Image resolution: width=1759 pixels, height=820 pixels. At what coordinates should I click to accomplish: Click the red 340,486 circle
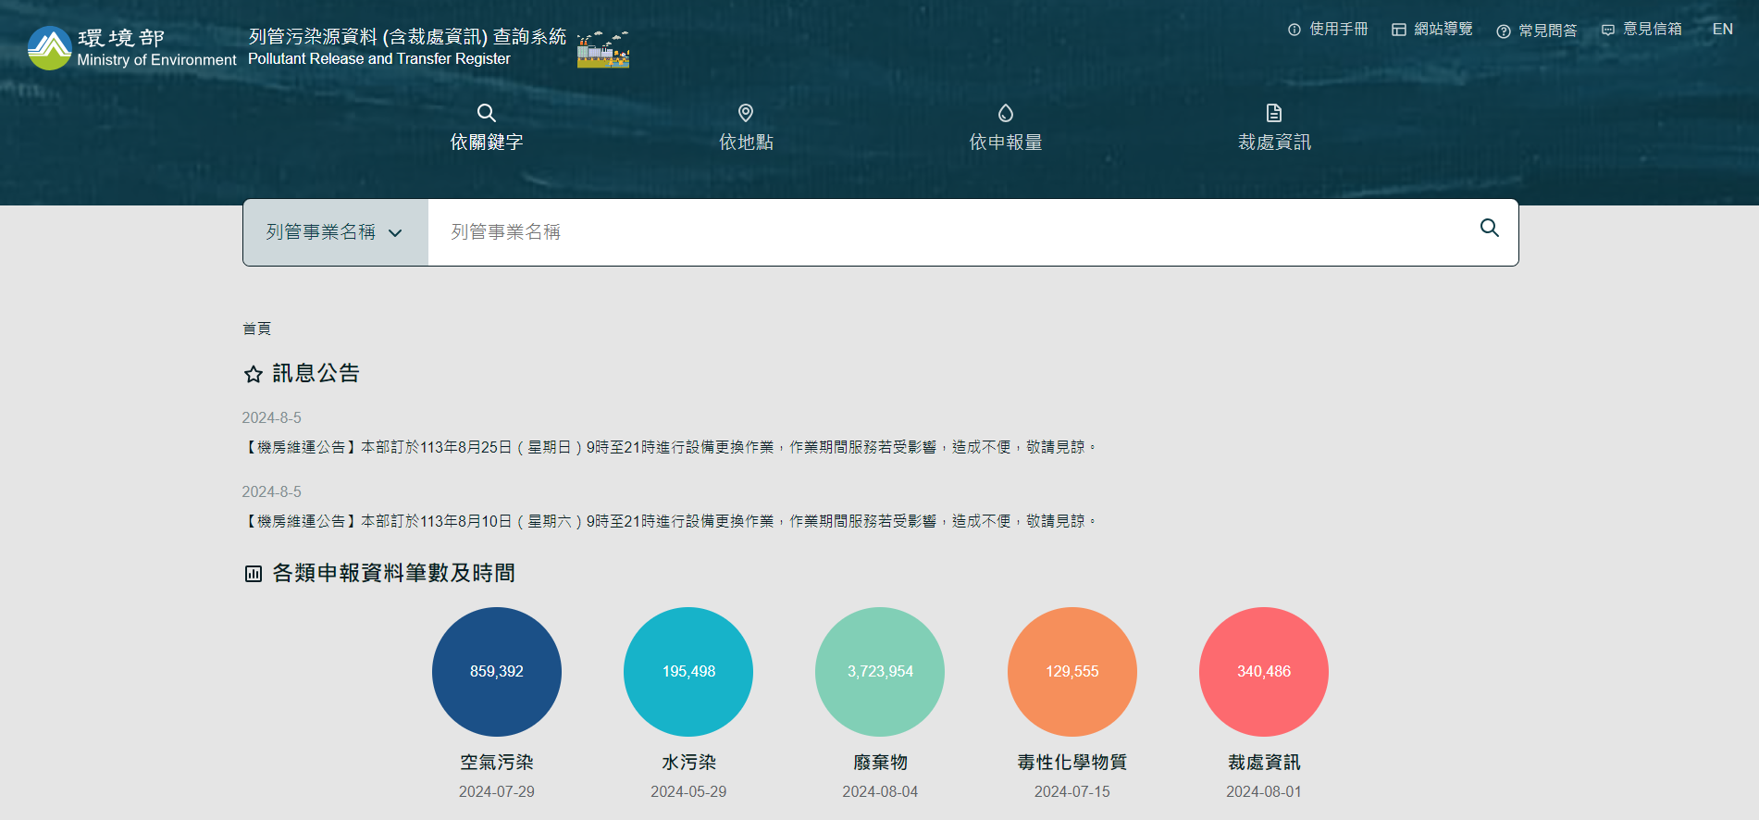point(1264,672)
